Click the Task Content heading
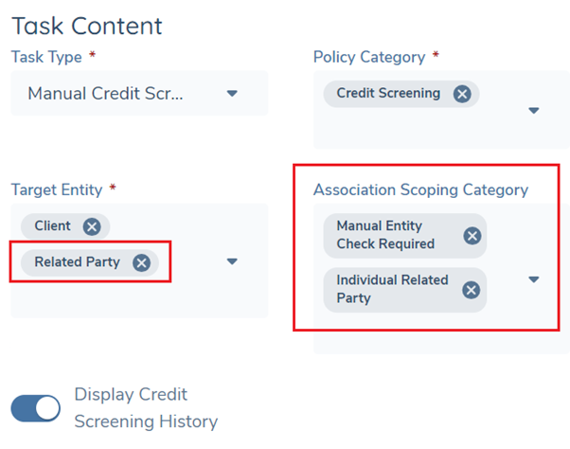Image resolution: width=570 pixels, height=449 pixels. 87,26
